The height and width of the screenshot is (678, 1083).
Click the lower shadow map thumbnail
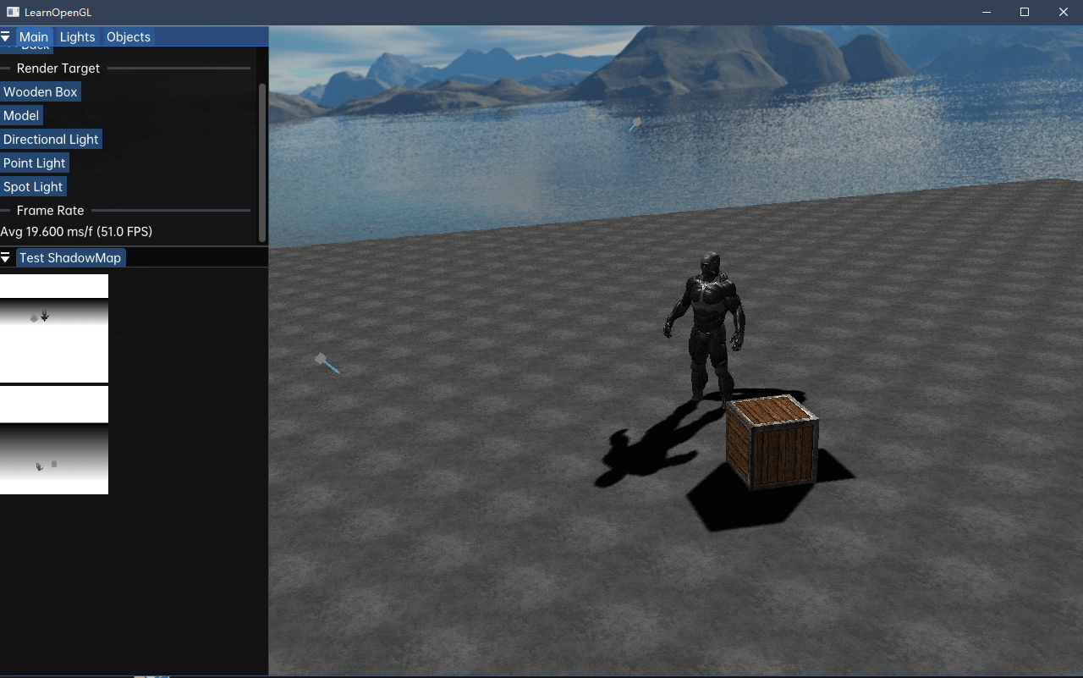[x=54, y=440]
